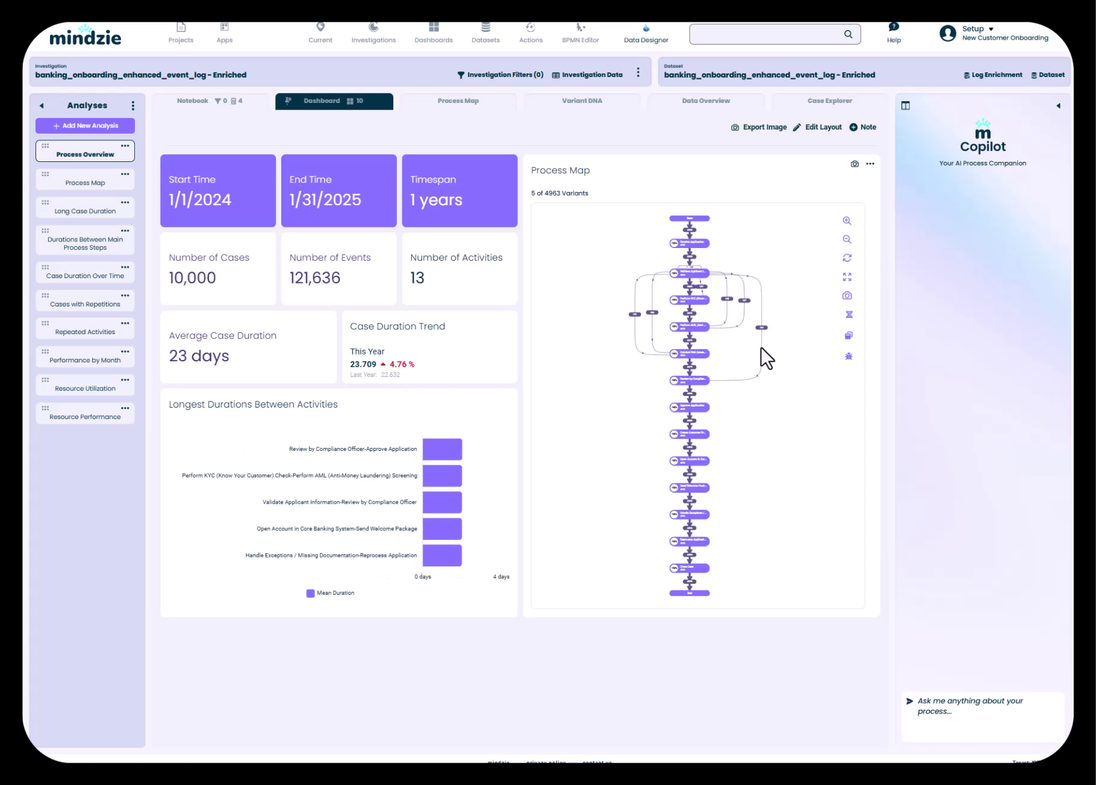Click the hourglass icon in process map
1096x785 pixels.
848,315
